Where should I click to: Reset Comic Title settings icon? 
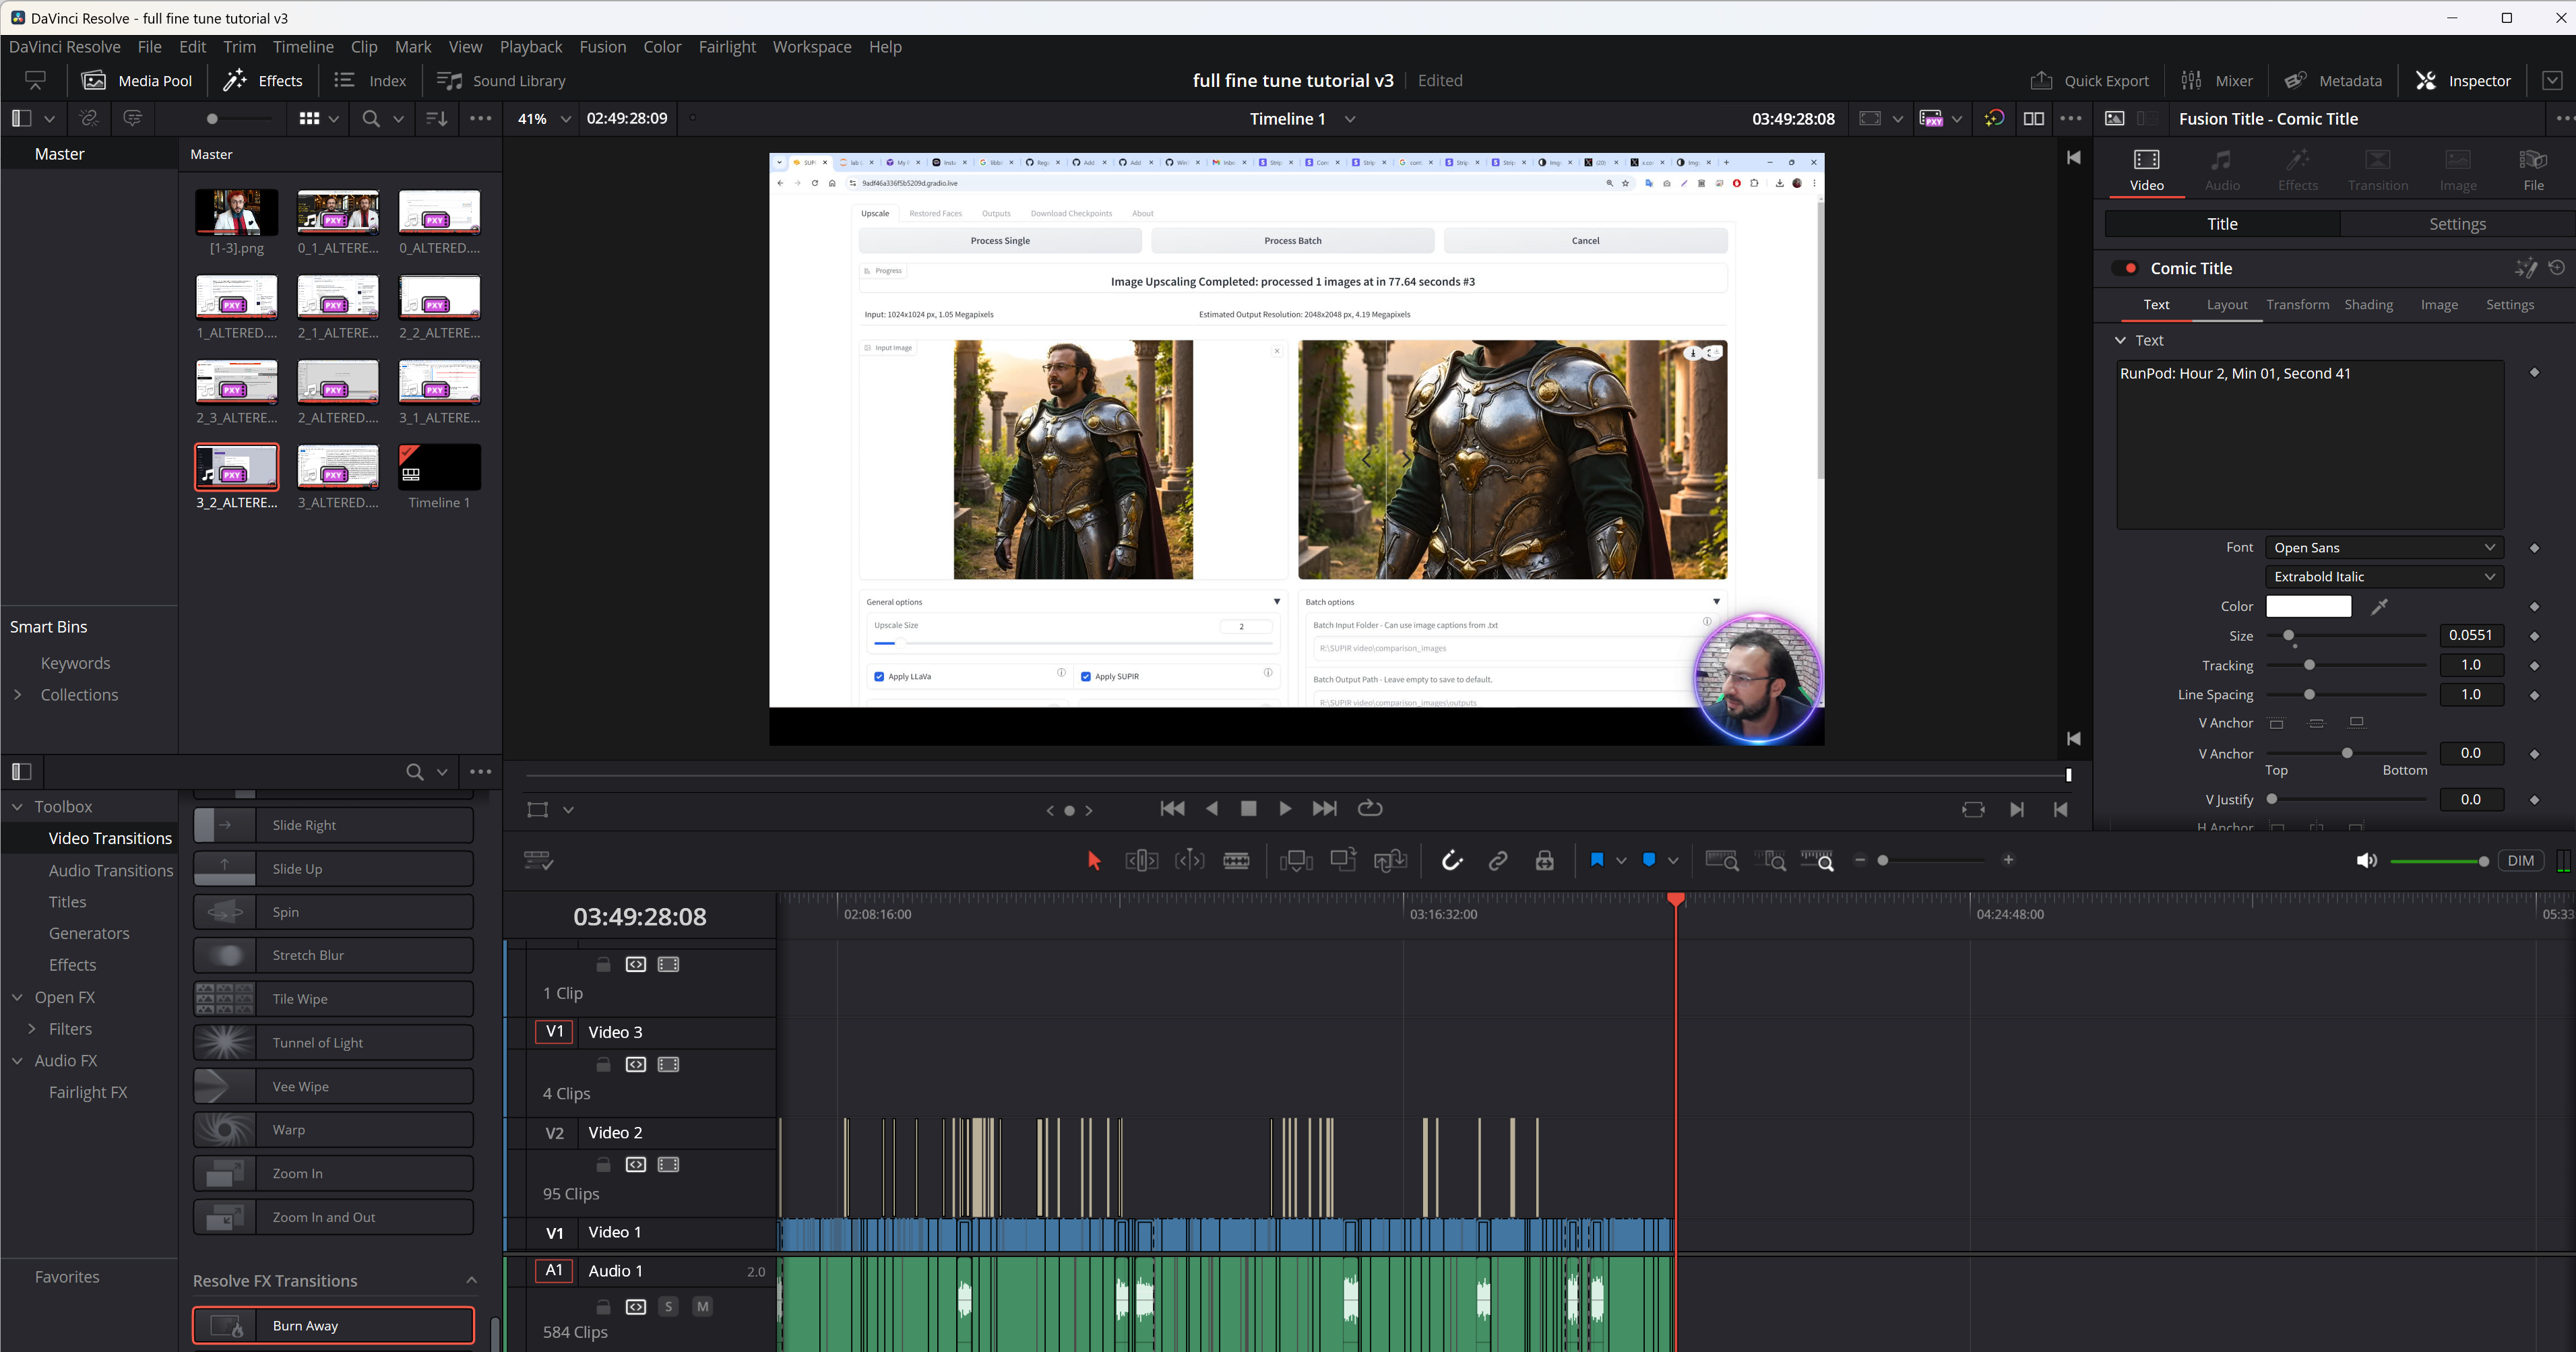(x=2557, y=267)
